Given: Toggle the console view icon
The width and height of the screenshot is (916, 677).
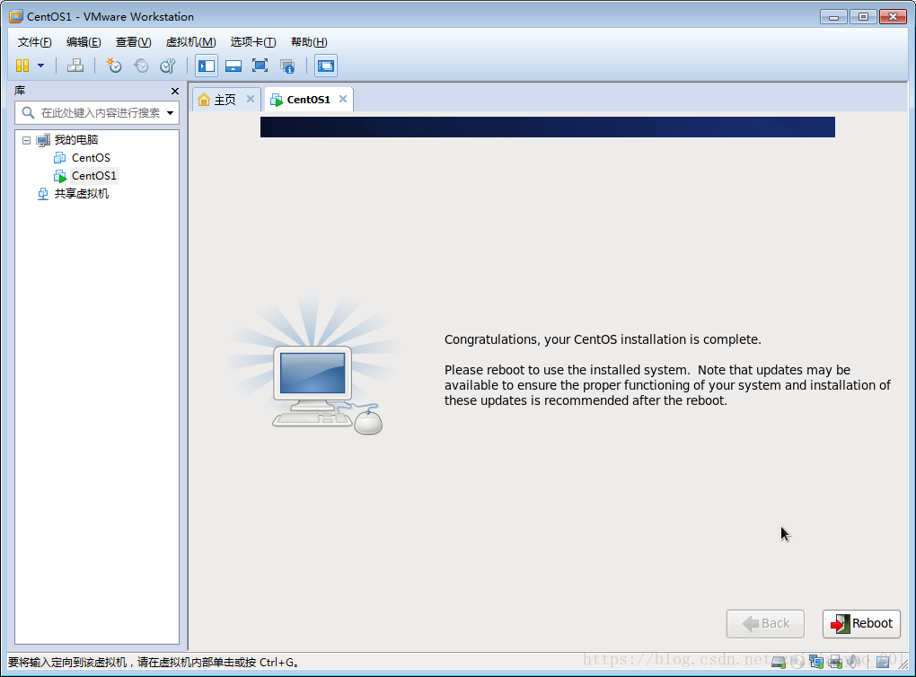Looking at the screenshot, I should click(x=325, y=66).
